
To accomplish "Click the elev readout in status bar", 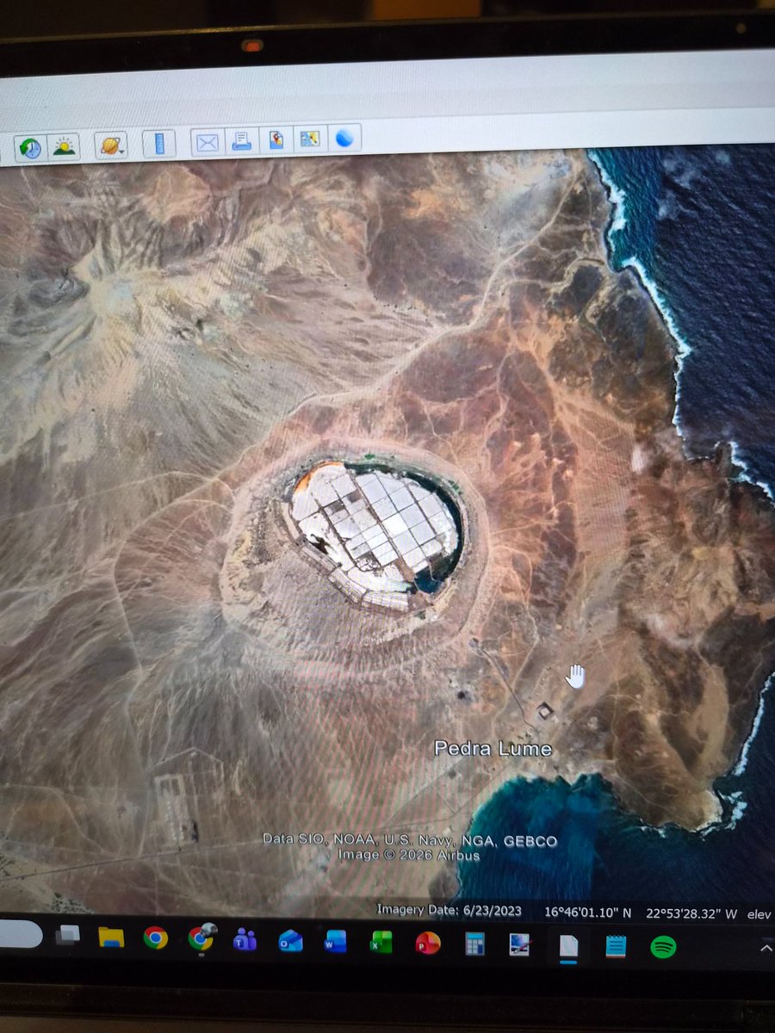I will point(759,914).
